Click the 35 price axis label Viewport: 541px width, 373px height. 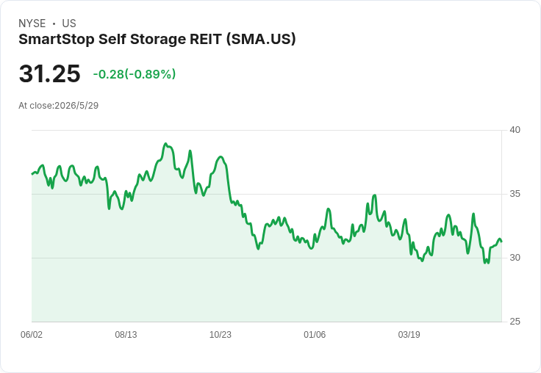coord(515,194)
